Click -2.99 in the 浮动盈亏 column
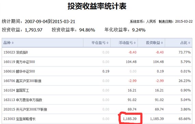The height and width of the screenshot is (124, 195). (133, 81)
